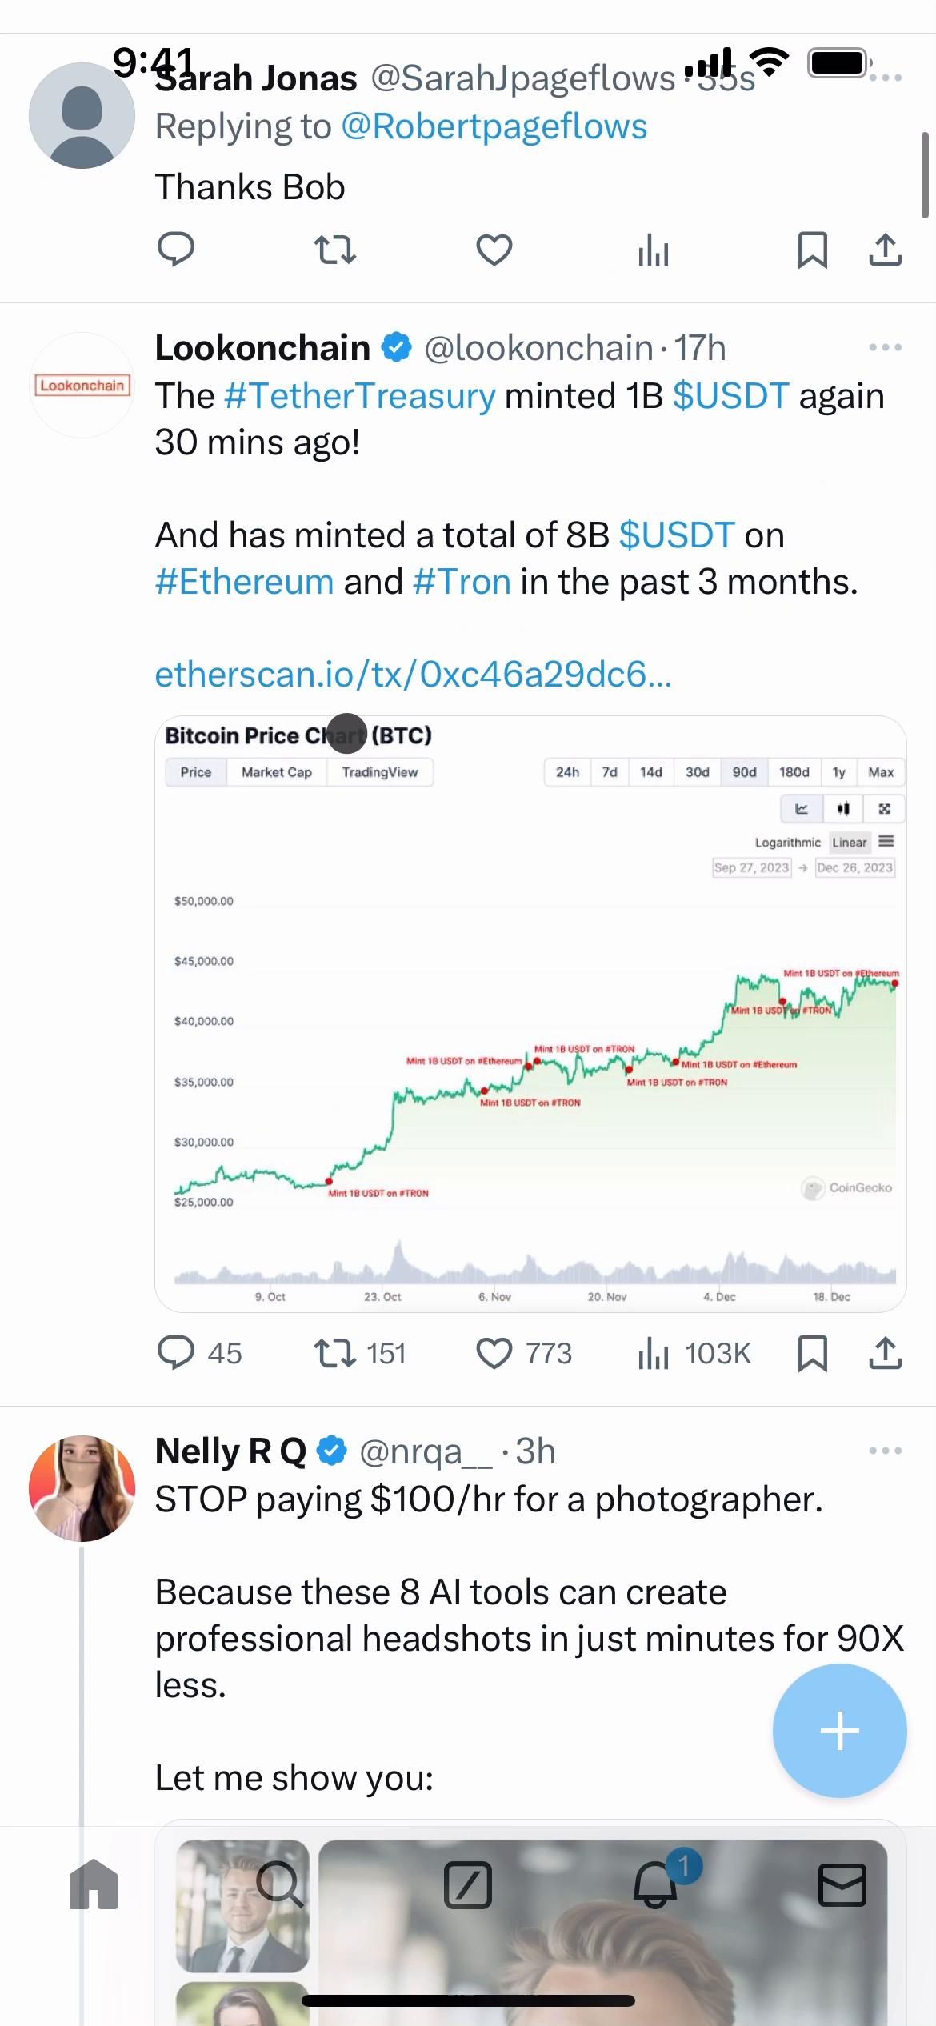Open more options for Nelly R Q tweet
The image size is (936, 2026).
[x=885, y=1451]
